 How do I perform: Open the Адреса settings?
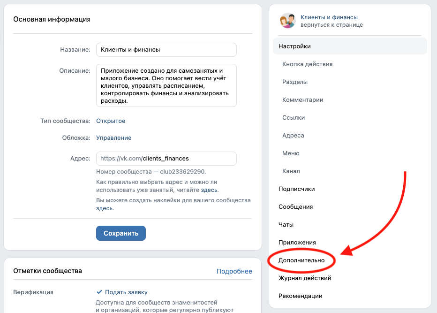(x=294, y=135)
